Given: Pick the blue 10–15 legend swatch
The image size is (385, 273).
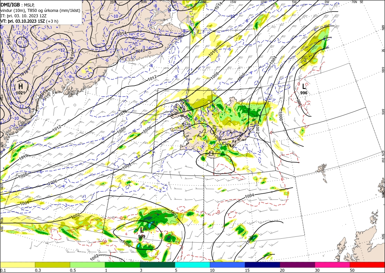Looking at the screenshot, I should [x=228, y=265].
